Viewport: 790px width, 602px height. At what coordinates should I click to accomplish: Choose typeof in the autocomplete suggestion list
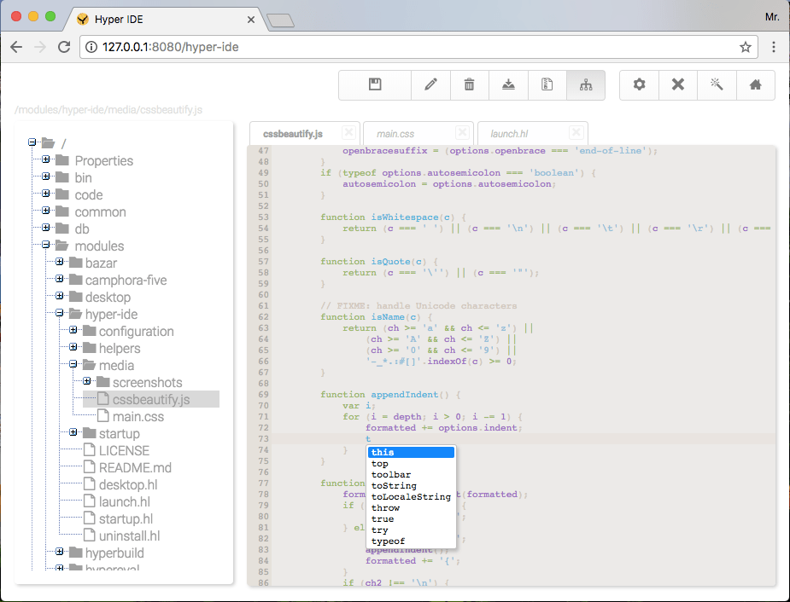point(388,541)
